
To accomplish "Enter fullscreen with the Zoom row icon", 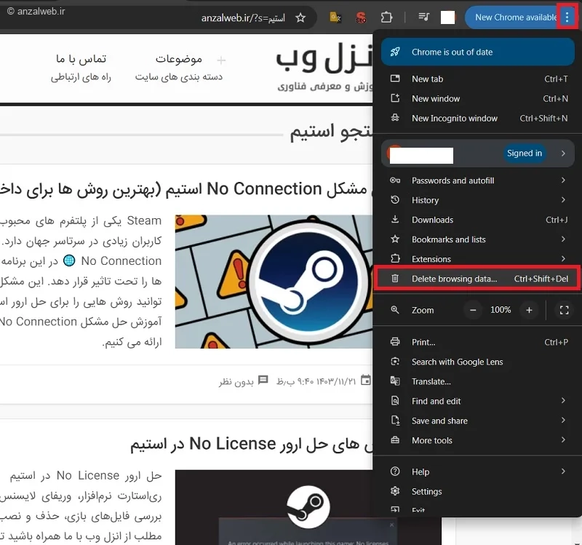I will (565, 310).
